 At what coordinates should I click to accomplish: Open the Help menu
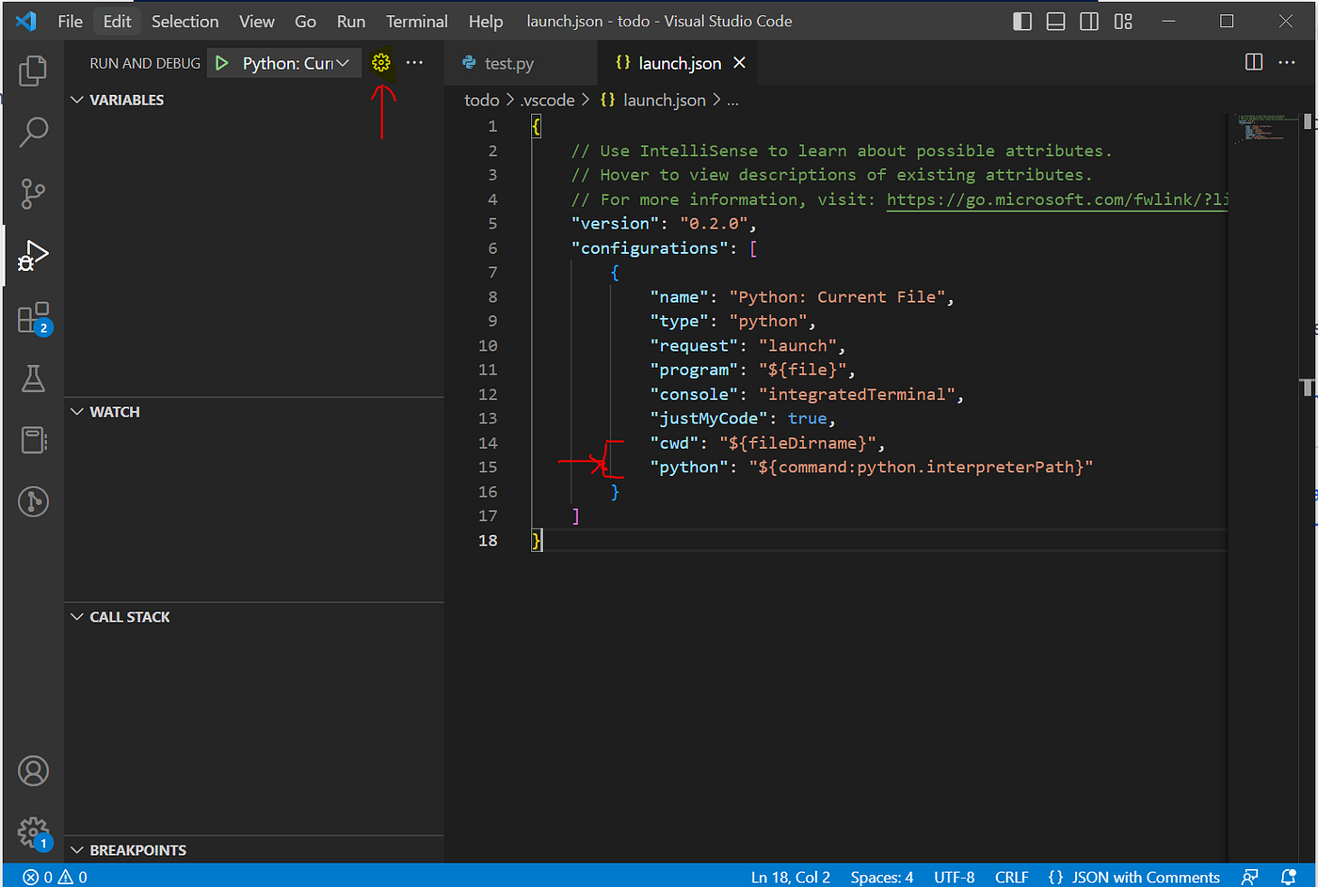coord(486,21)
